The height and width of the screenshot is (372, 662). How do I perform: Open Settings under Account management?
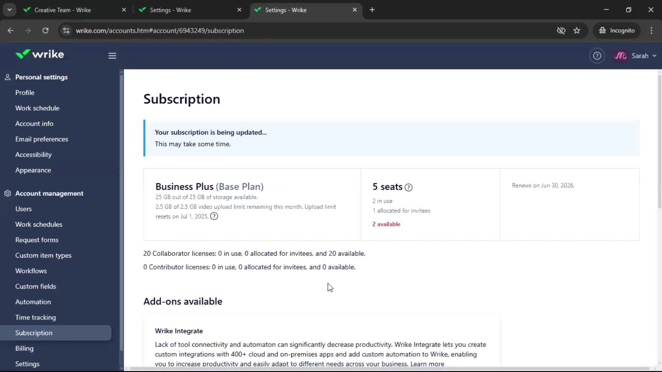(x=27, y=364)
